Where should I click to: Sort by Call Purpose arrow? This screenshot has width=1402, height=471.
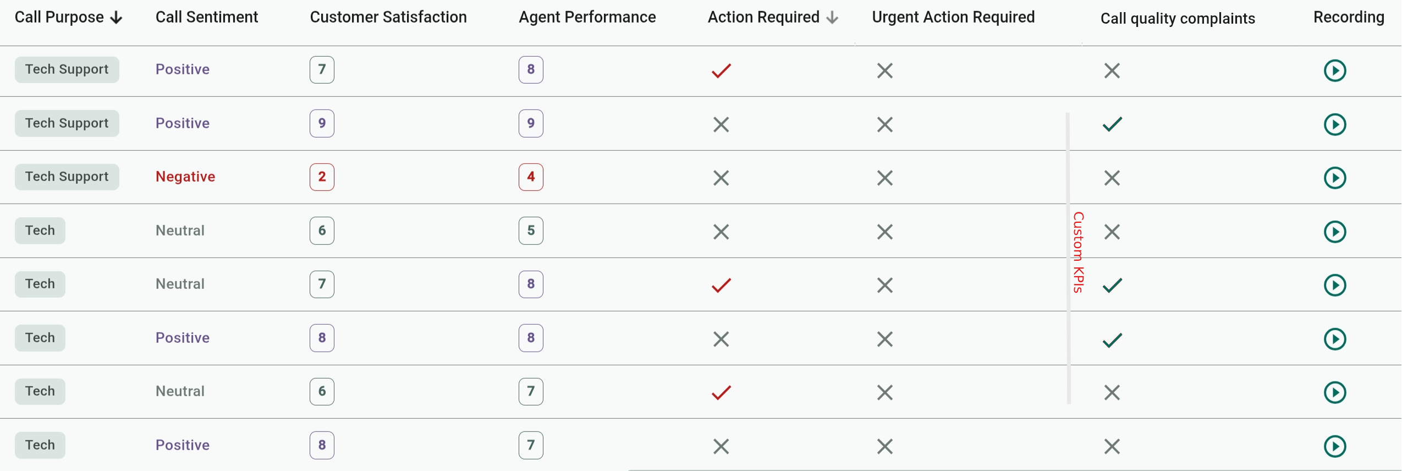point(116,18)
